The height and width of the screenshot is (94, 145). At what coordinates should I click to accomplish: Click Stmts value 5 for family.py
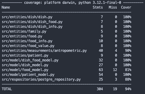102,31
